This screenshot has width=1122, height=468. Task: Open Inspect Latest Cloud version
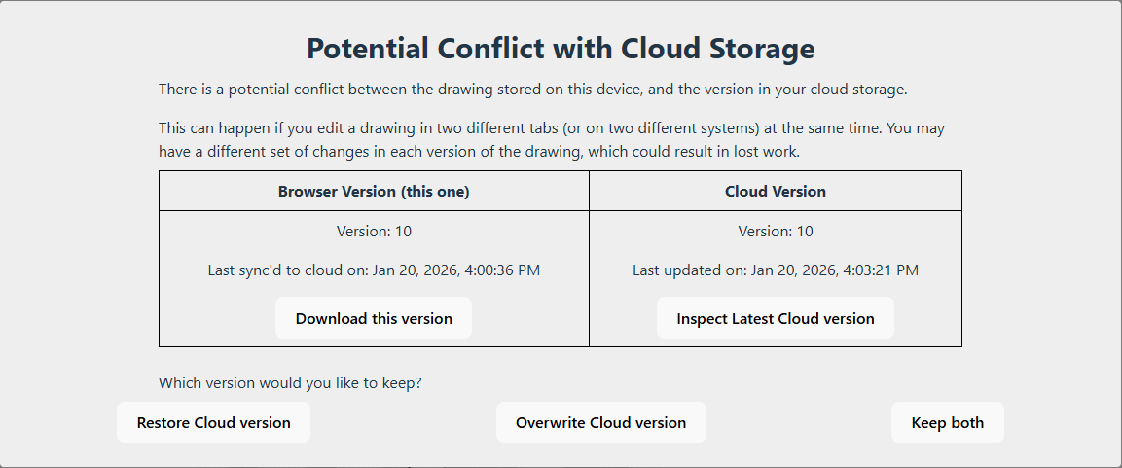click(x=775, y=318)
